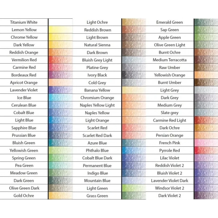Image resolution: width=218 pixels, height=218 pixels.
Task: Select the Emerald Green swatch
Action: coord(206,22)
